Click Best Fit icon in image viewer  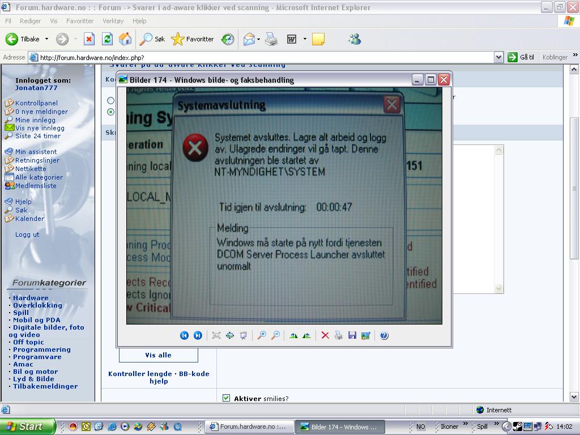[216, 335]
